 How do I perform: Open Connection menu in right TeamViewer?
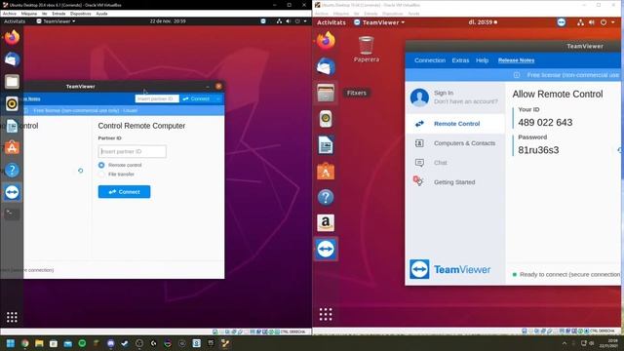430,60
